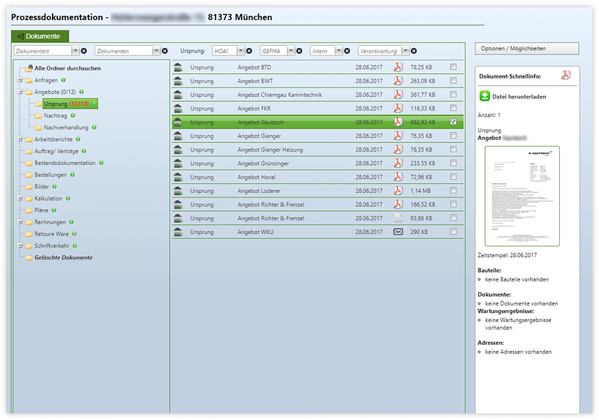Select the checkbox for Angebot Loderer
Screen dimensions: 599x420
pos(453,190)
